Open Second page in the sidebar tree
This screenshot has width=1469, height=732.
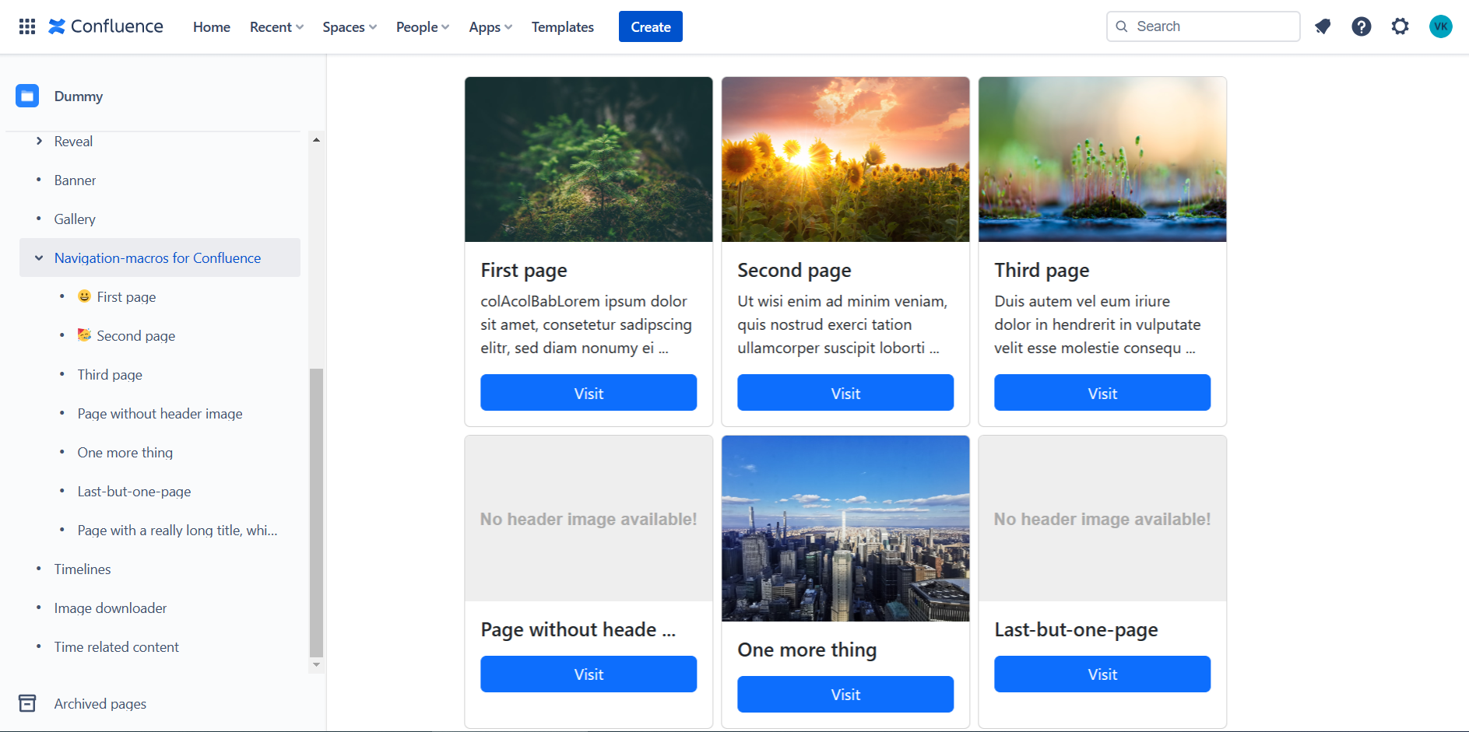click(x=135, y=335)
